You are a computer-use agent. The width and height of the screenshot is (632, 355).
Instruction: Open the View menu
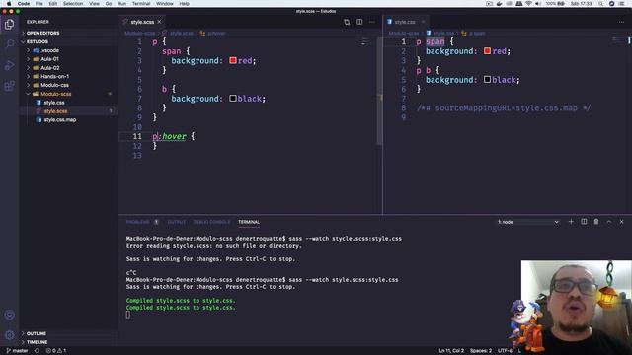coord(95,4)
